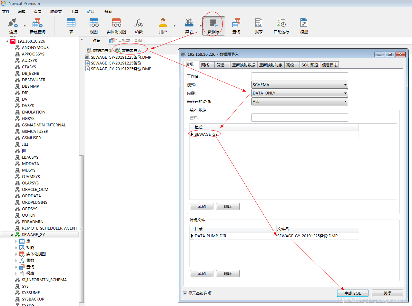This screenshot has height=306, width=412.
Task: Click 删除 under the 模式 list
Action: click(228, 206)
